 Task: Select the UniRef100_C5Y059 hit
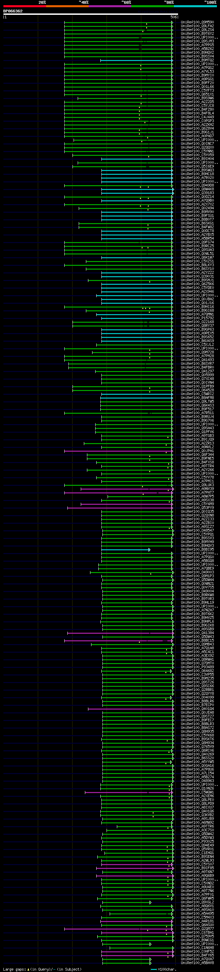[197, 155]
